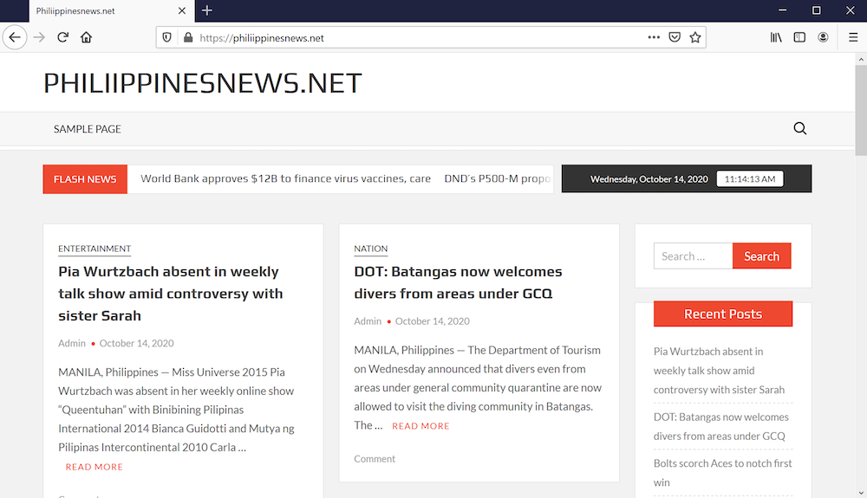Click the Recent Posts heading
This screenshot has width=867, height=498.
pyautogui.click(x=723, y=314)
